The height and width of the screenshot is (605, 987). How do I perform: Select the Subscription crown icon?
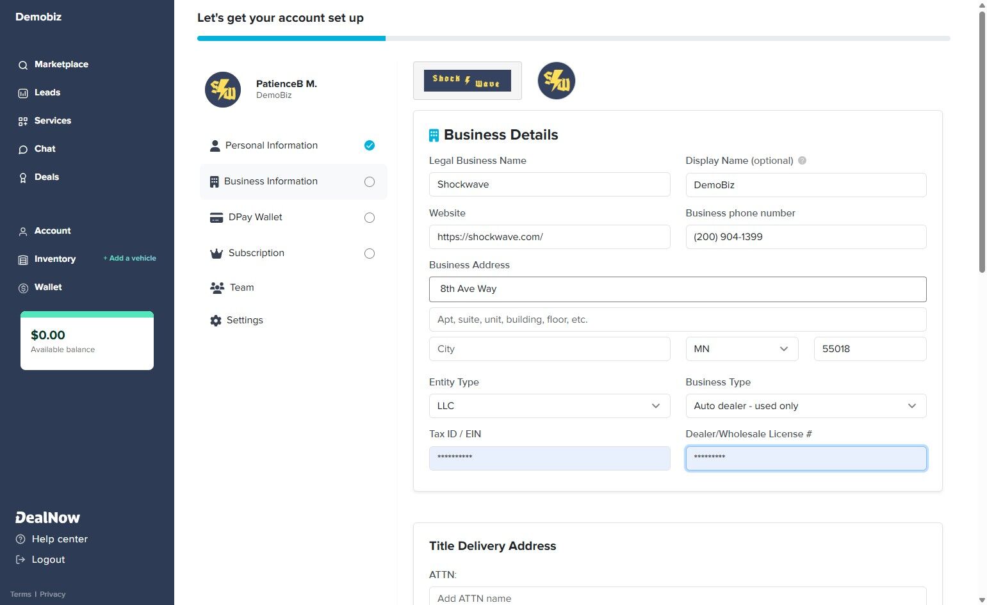(x=216, y=253)
